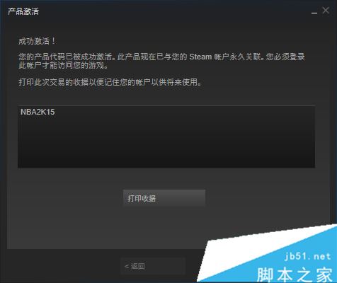Viewport: 337px width, 283px height.
Task: Click the 帐户永久关联 phrase after Steam
Action: [239, 57]
